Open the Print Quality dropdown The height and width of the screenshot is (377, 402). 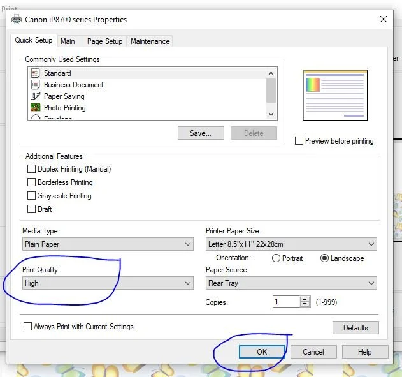click(x=108, y=283)
